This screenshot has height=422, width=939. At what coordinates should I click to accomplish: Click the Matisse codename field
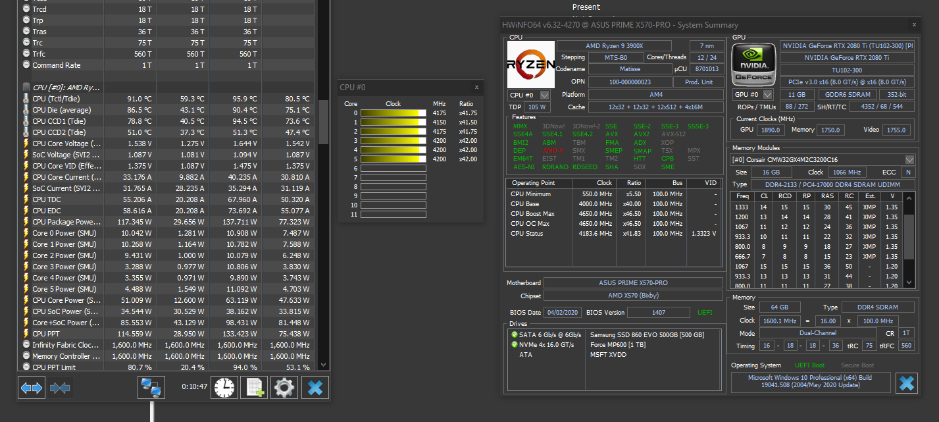[x=630, y=69]
